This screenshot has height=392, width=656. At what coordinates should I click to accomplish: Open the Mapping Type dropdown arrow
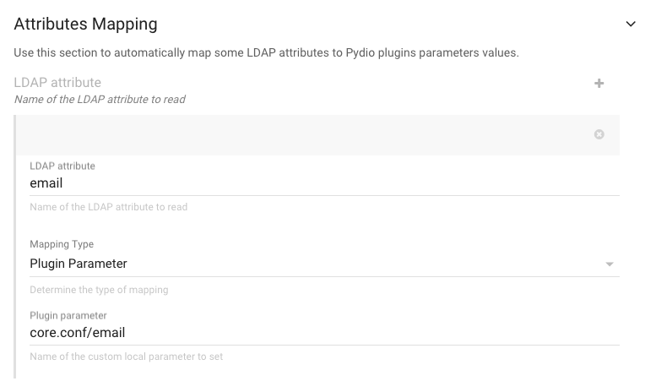click(x=610, y=264)
